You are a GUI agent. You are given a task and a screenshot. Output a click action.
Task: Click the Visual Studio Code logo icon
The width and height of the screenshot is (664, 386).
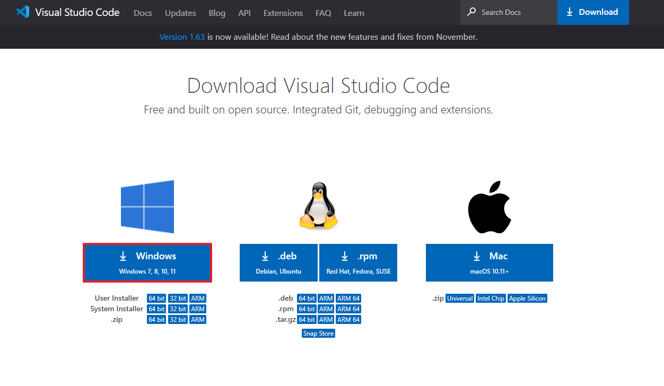(23, 12)
